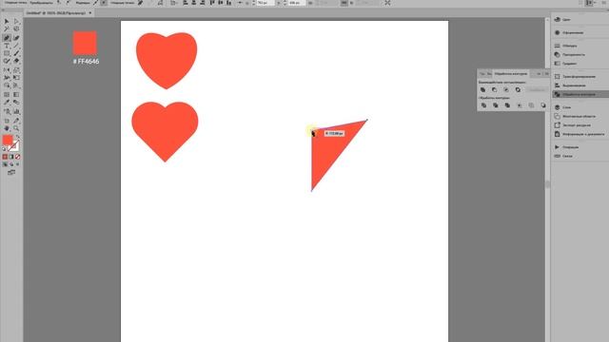This screenshot has height=342, width=609.
Task: Set paint mode to solid Color
Action: 5,157
